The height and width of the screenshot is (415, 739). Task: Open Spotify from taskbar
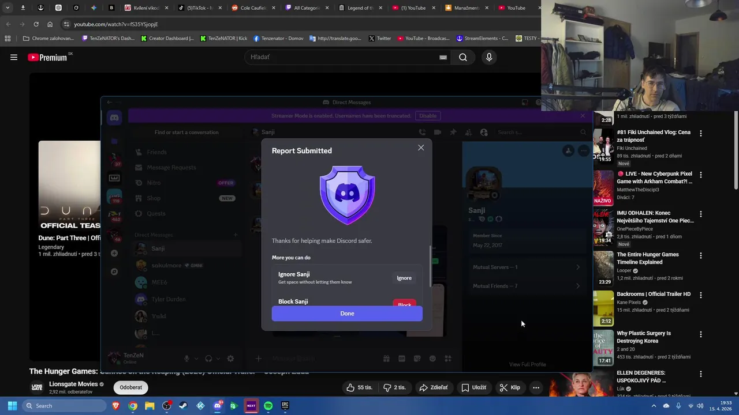[268, 406]
